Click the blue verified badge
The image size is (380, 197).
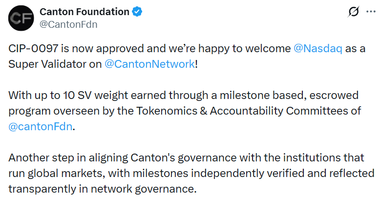(139, 12)
